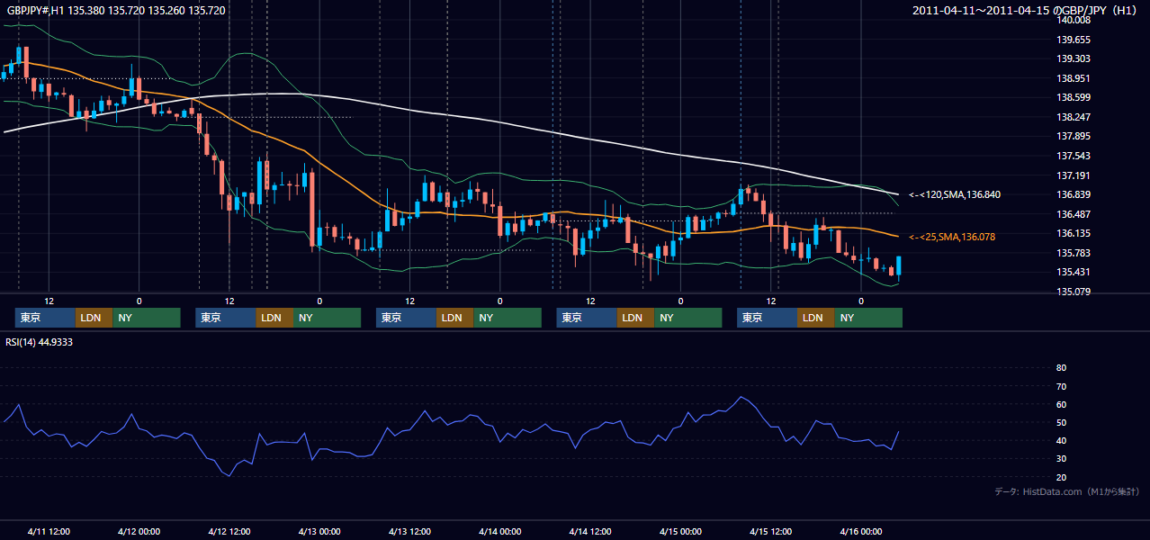
Task: Click price axis label 138.599
Action: (x=1074, y=97)
